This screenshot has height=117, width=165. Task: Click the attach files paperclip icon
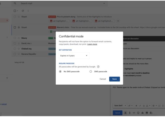[129, 113]
